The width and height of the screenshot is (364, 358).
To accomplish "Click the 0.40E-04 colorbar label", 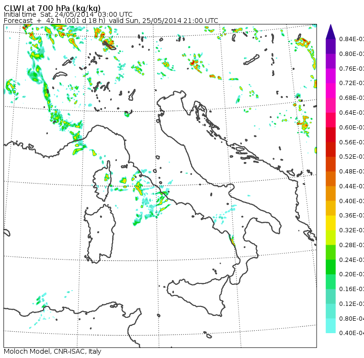I will pos(352,333).
